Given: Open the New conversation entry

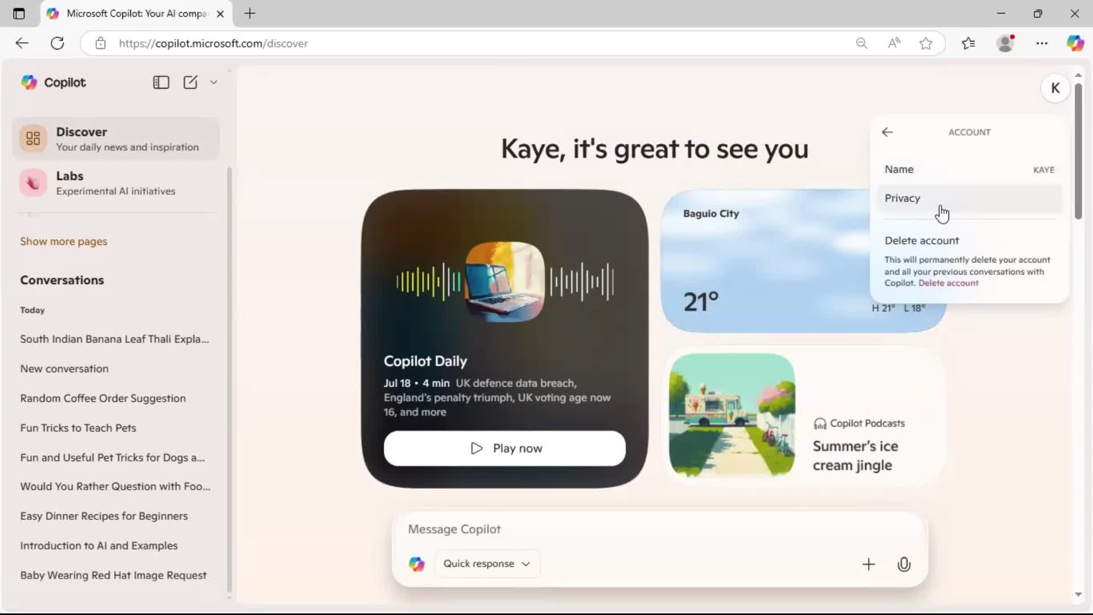Looking at the screenshot, I should [64, 368].
